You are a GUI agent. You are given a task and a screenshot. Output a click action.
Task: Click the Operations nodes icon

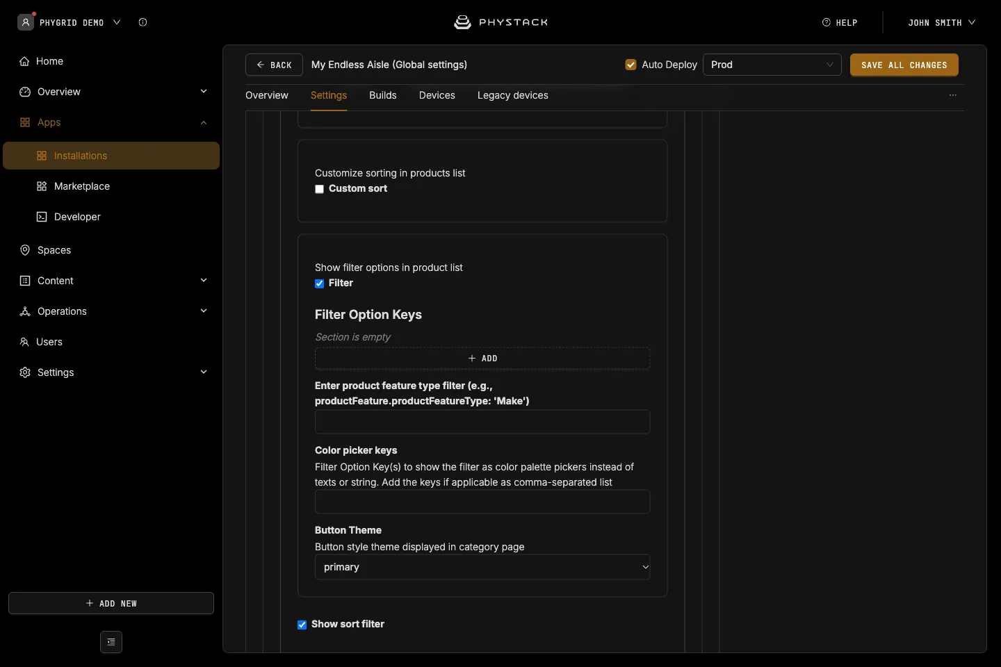25,311
